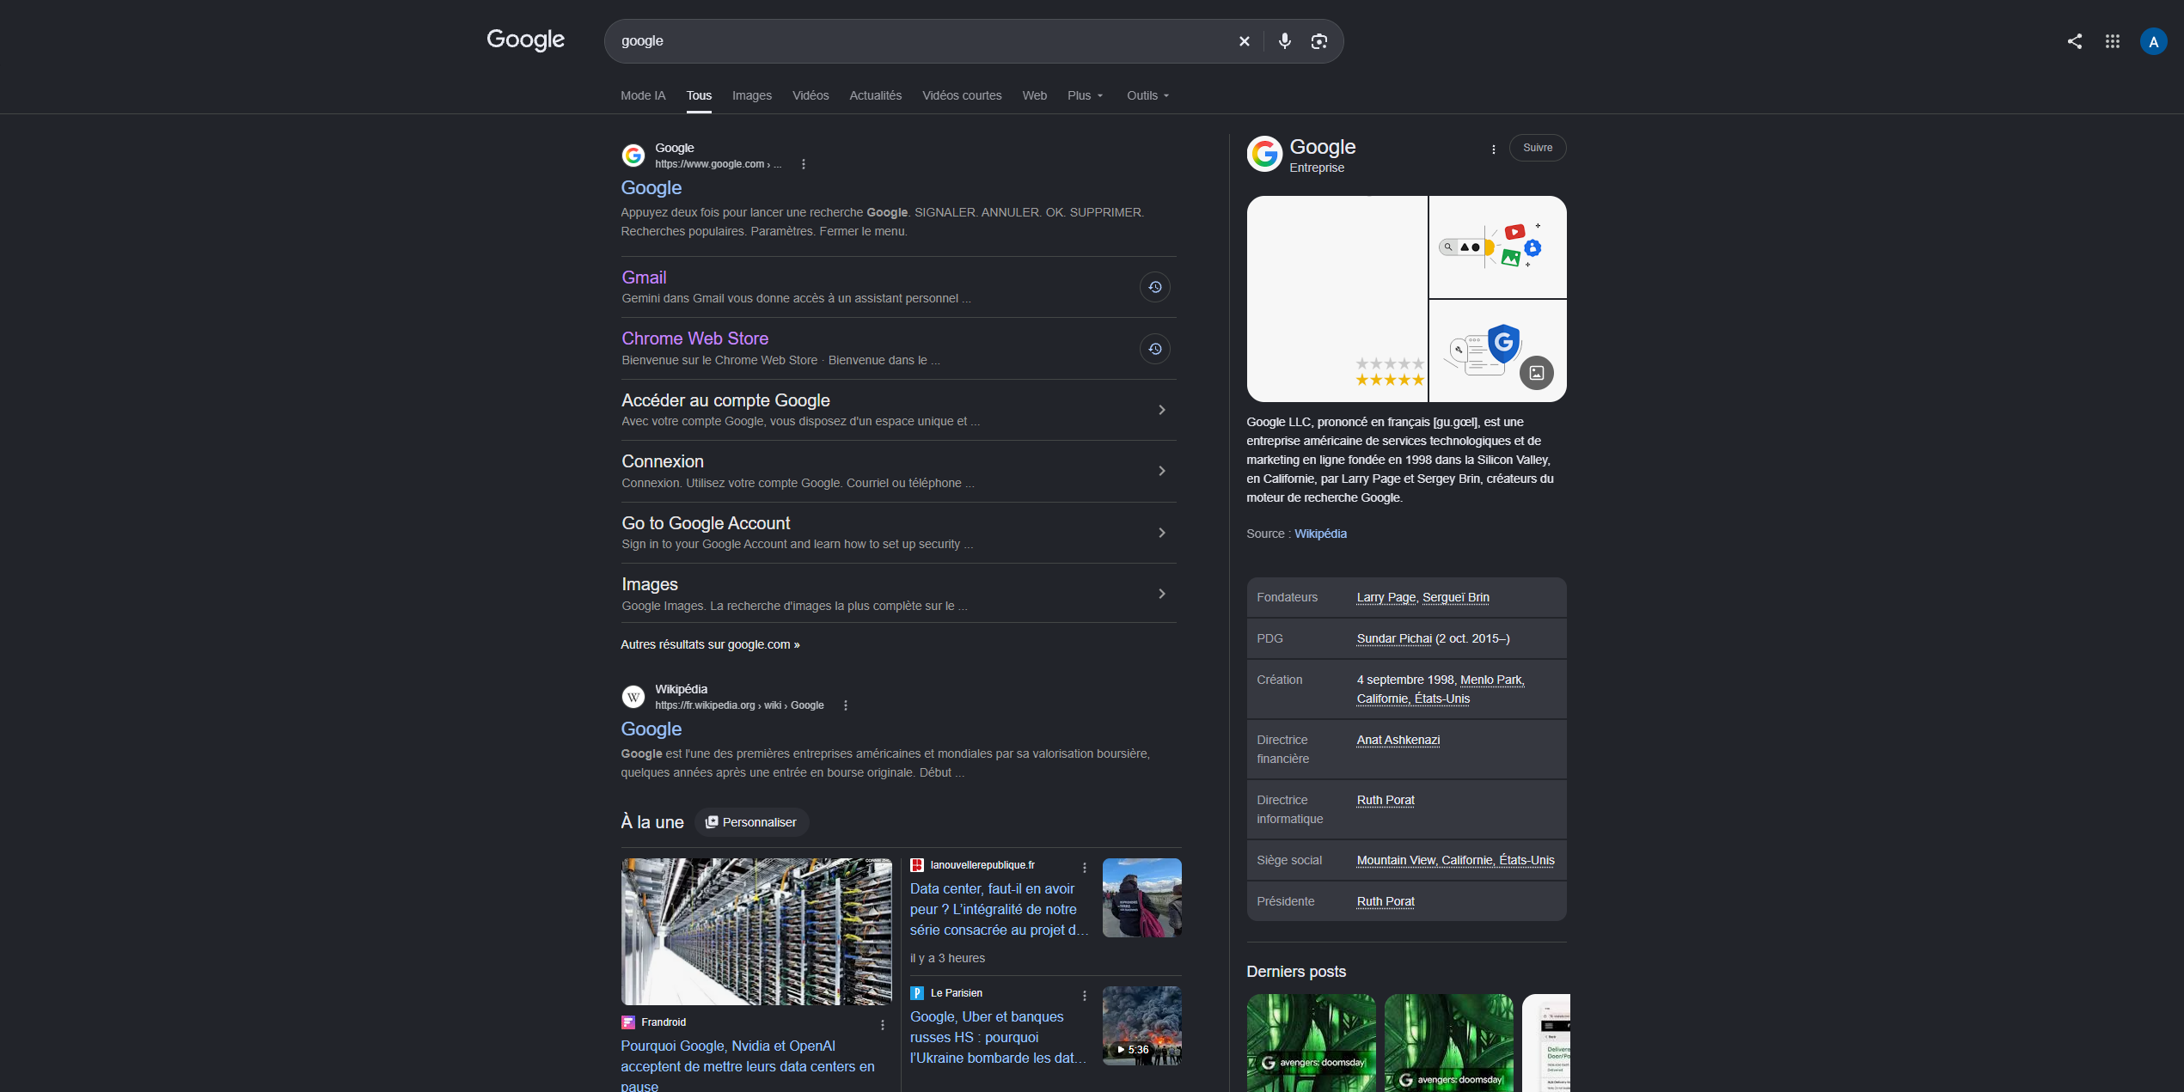Image resolution: width=2184 pixels, height=1092 pixels.
Task: Open the three-dot menu on lanouvellerepublique.fr article
Action: tap(1084, 868)
